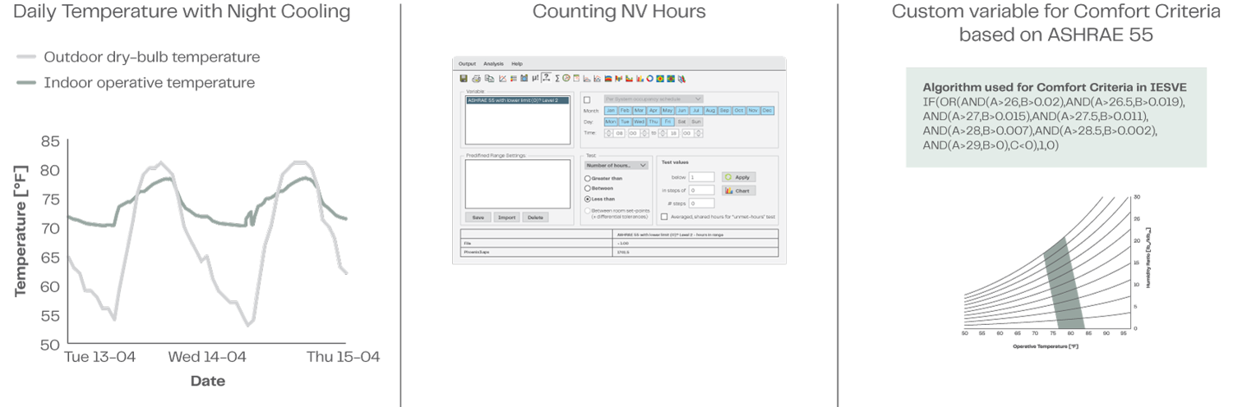Click the line graph toolbar icon
1233x407 pixels.
coord(502,78)
